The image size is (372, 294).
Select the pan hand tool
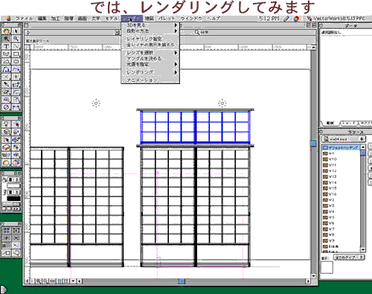(7, 31)
